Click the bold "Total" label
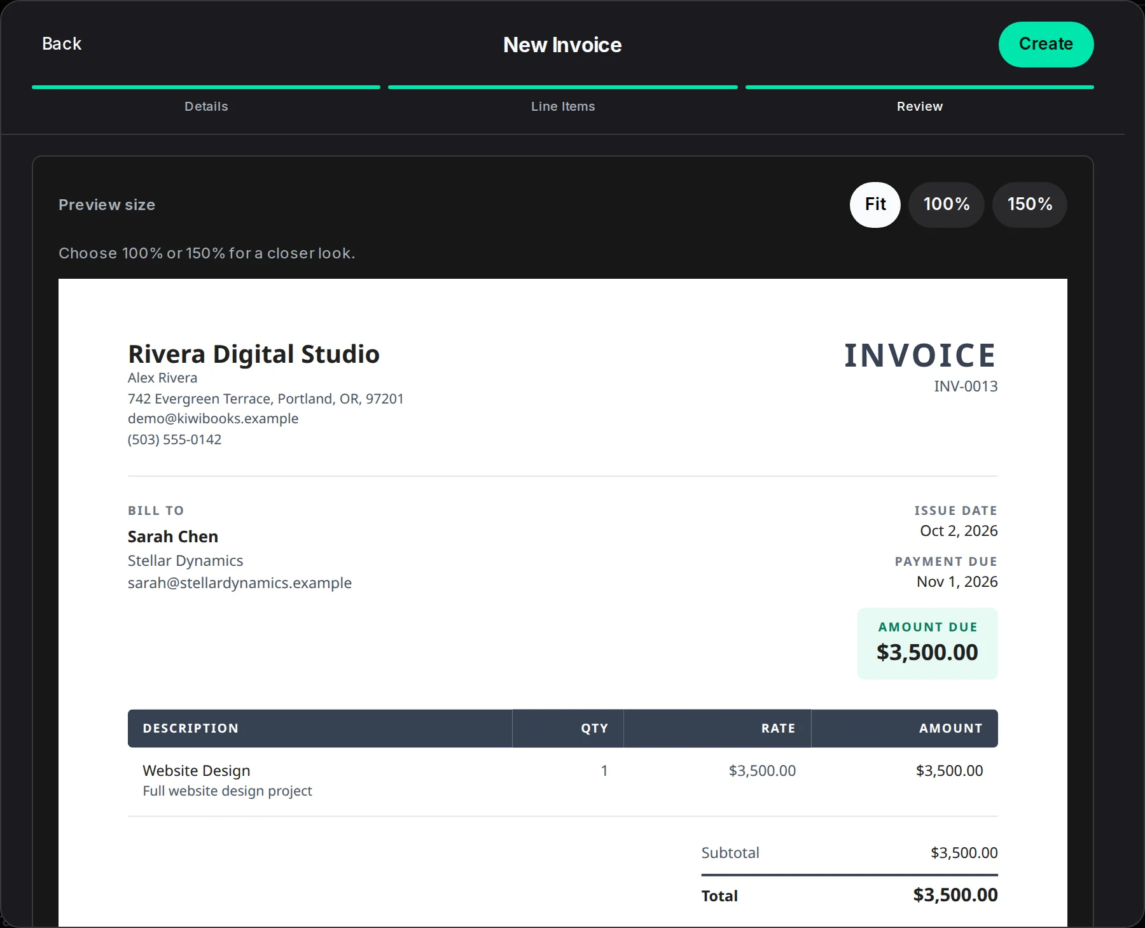This screenshot has height=928, width=1145. coord(719,896)
